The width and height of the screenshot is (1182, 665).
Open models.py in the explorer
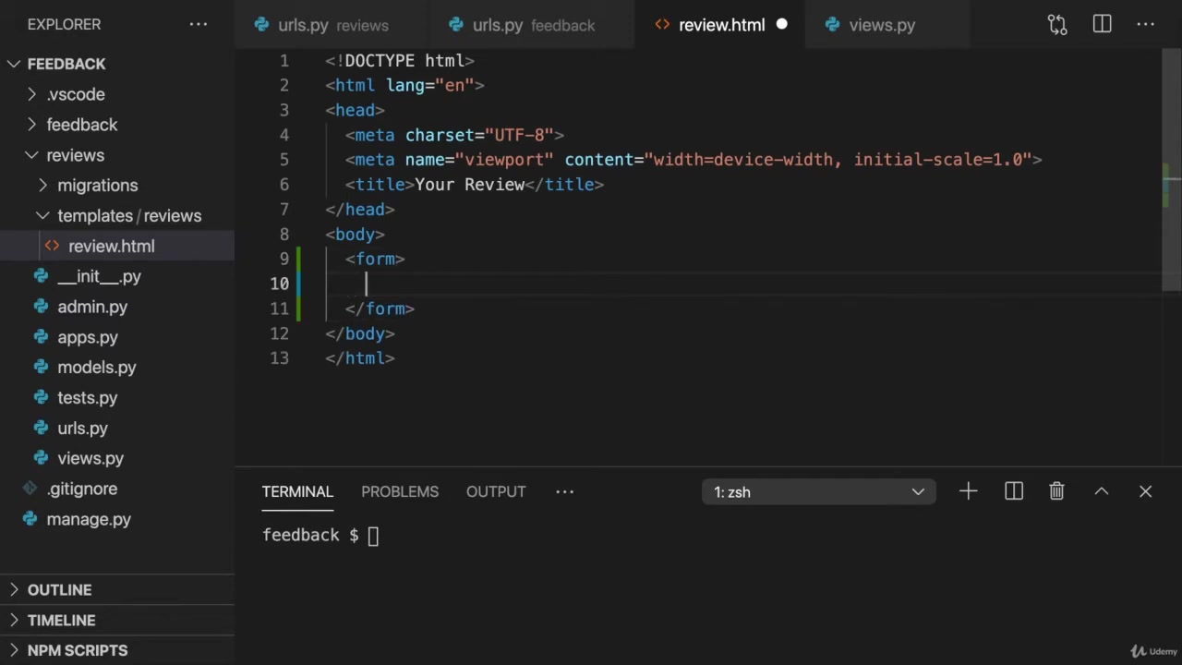click(x=96, y=368)
